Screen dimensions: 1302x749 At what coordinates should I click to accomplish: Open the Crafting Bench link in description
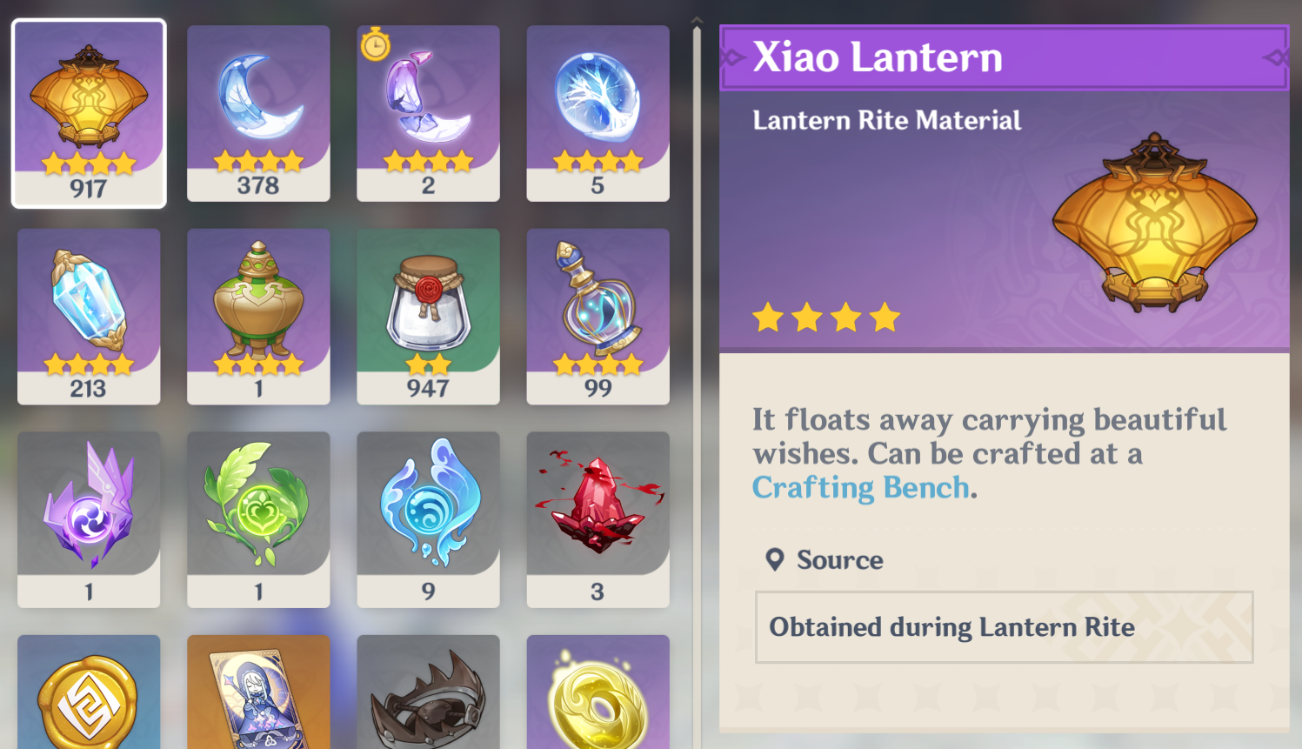[x=860, y=488]
